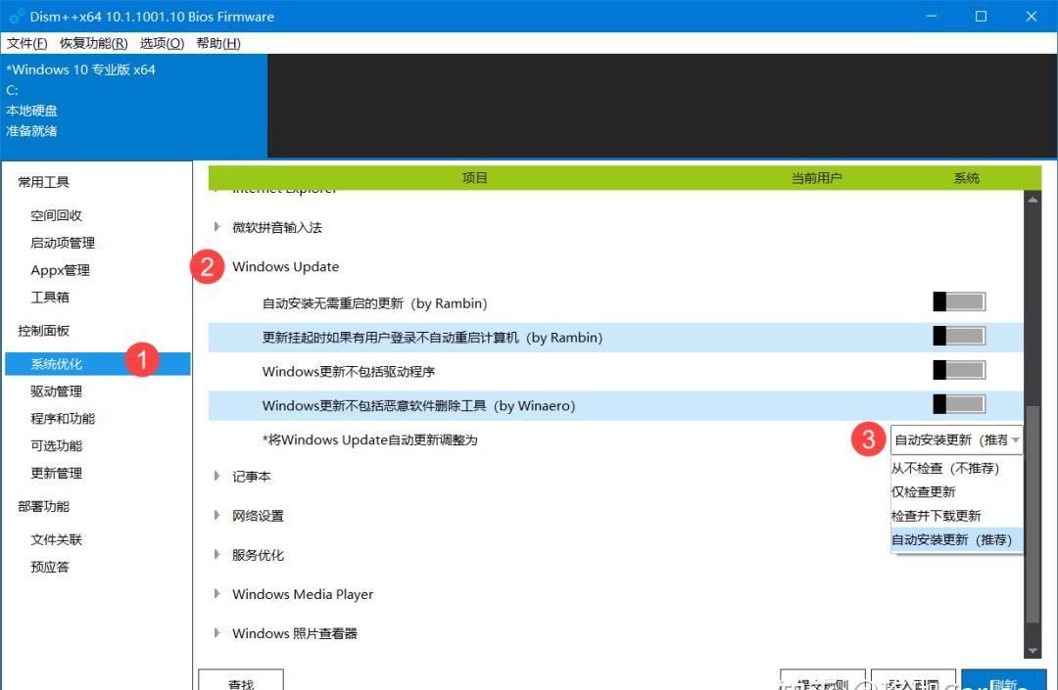The height and width of the screenshot is (690, 1058).
Task: Open 程序和功能 in the sidebar
Action: pos(63,419)
